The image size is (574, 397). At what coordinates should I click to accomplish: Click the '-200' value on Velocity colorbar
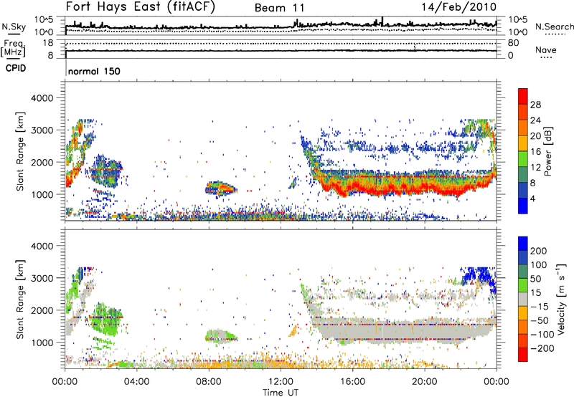pos(542,348)
